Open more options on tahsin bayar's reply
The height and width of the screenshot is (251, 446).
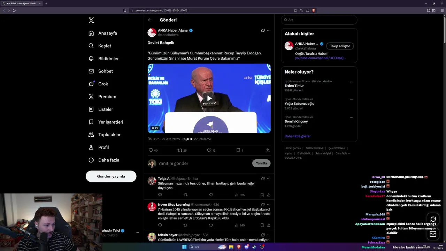[269, 235]
